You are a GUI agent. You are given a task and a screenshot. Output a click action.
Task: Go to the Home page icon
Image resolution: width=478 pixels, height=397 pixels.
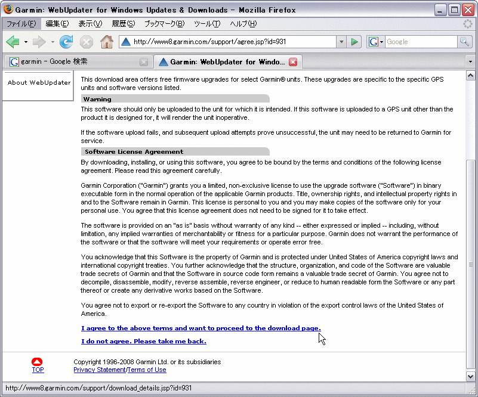point(107,42)
